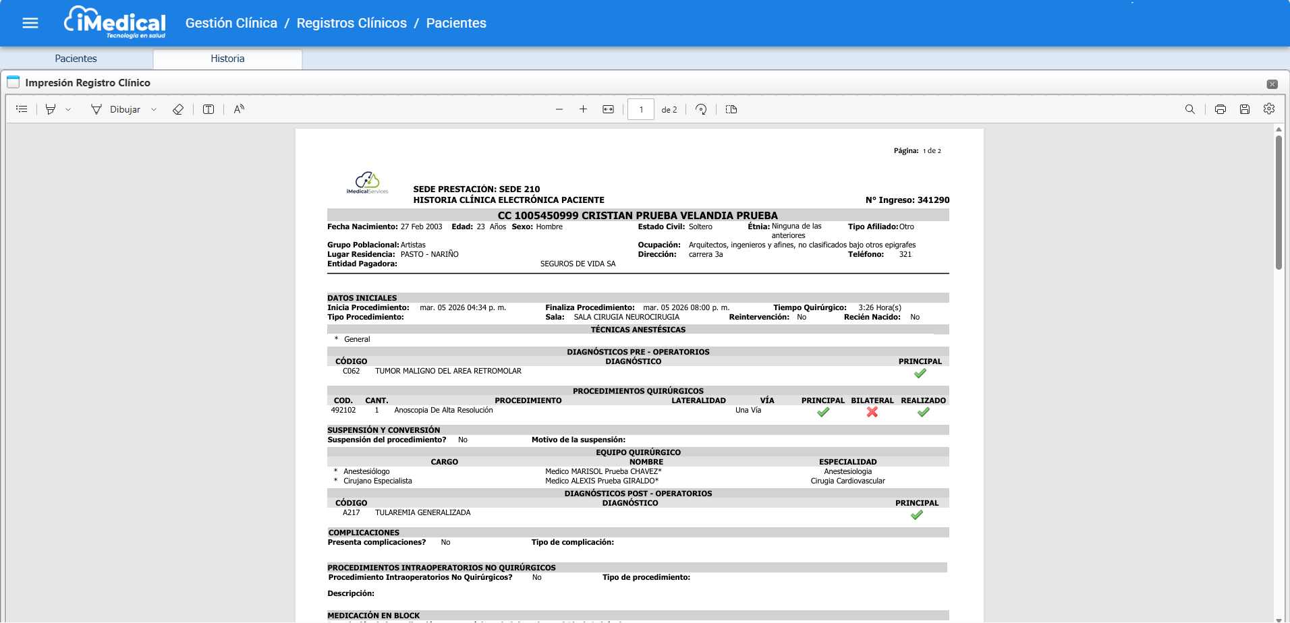Toggle the page view layout button
The width and height of the screenshot is (1290, 623).
[731, 109]
